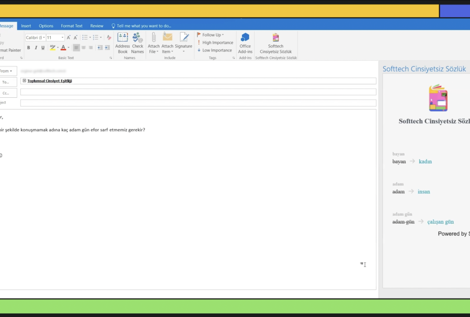This screenshot has width=470, height=317.
Task: Open Attach File menu
Action: [x=154, y=43]
